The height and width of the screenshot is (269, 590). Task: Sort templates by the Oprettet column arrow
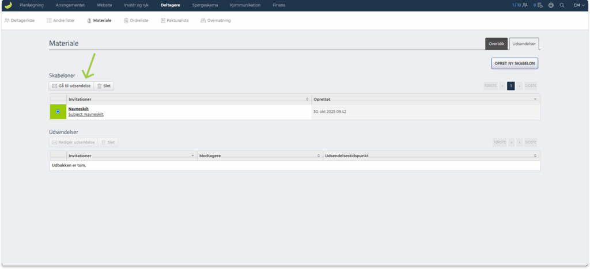point(535,99)
